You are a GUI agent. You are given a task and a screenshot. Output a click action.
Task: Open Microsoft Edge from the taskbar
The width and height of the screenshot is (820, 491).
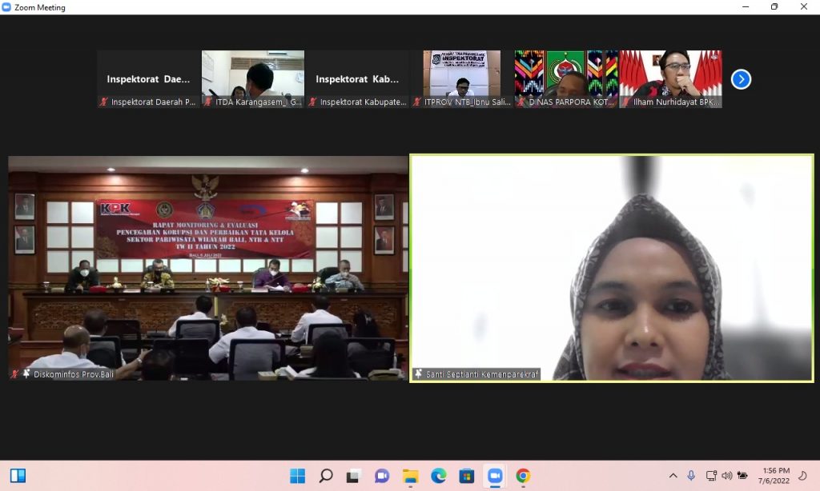[x=438, y=476]
